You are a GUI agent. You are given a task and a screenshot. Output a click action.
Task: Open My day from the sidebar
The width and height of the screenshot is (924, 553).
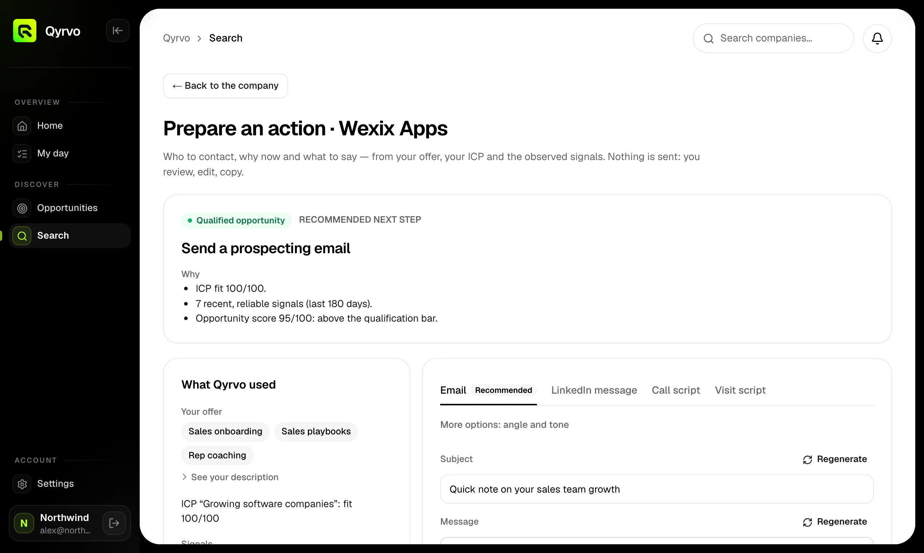click(x=70, y=153)
